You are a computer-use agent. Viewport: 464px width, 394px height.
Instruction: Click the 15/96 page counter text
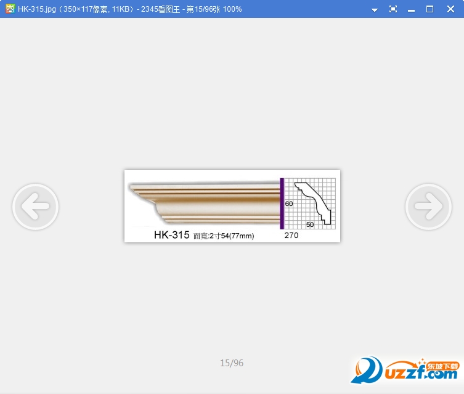coord(232,363)
